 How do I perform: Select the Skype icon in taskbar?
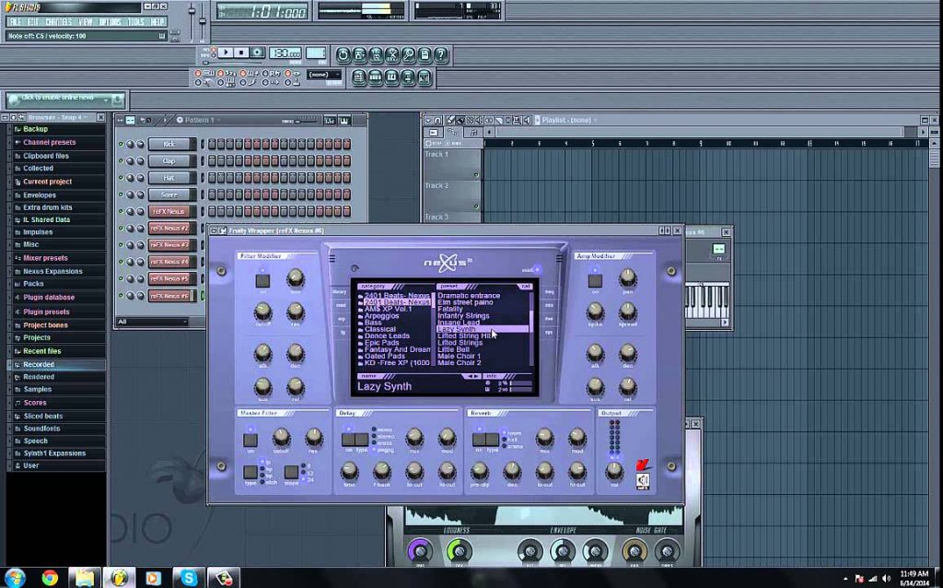(x=188, y=578)
